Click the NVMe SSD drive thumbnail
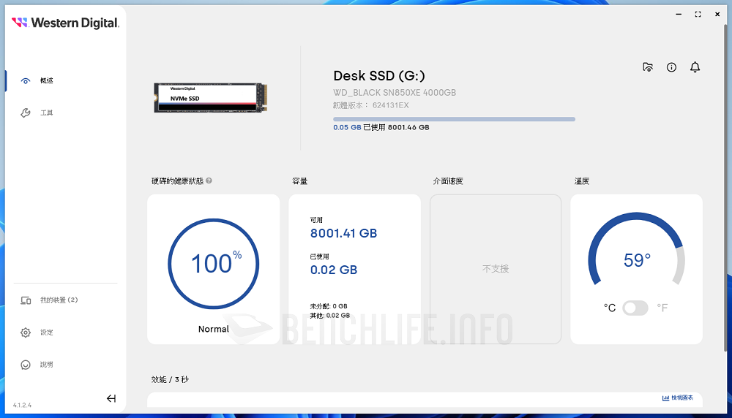 pyautogui.click(x=211, y=98)
